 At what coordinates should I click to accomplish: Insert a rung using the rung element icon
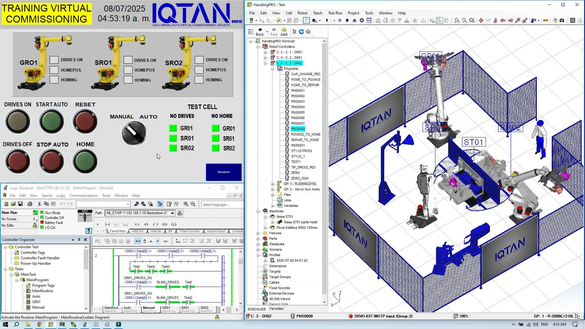107,224
